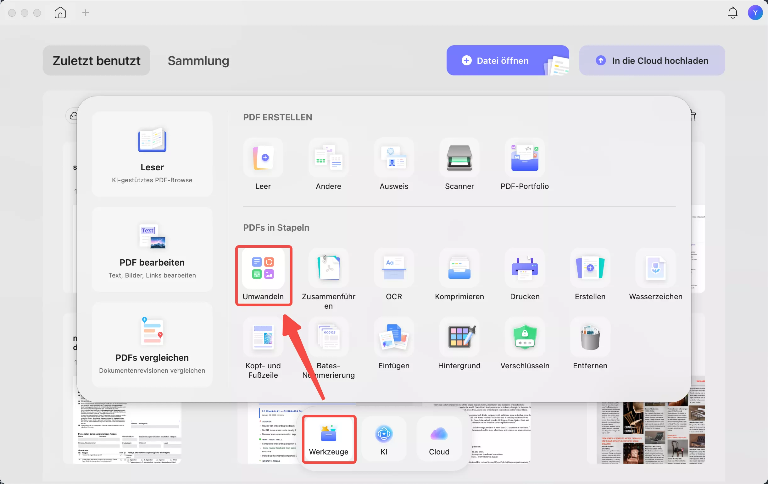This screenshot has height=484, width=768.
Task: Switch to the Zuletzt benutzt tab
Action: [x=96, y=61]
